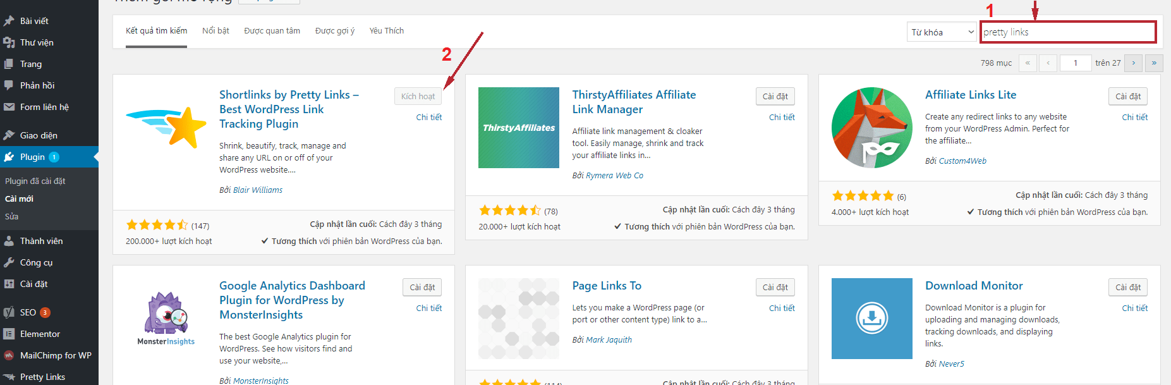The height and width of the screenshot is (385, 1171).
Task: Switch to Nổi bật tab
Action: [215, 31]
